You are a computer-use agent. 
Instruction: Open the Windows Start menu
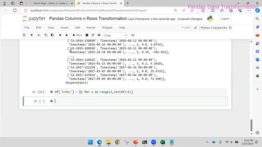pos(90,142)
